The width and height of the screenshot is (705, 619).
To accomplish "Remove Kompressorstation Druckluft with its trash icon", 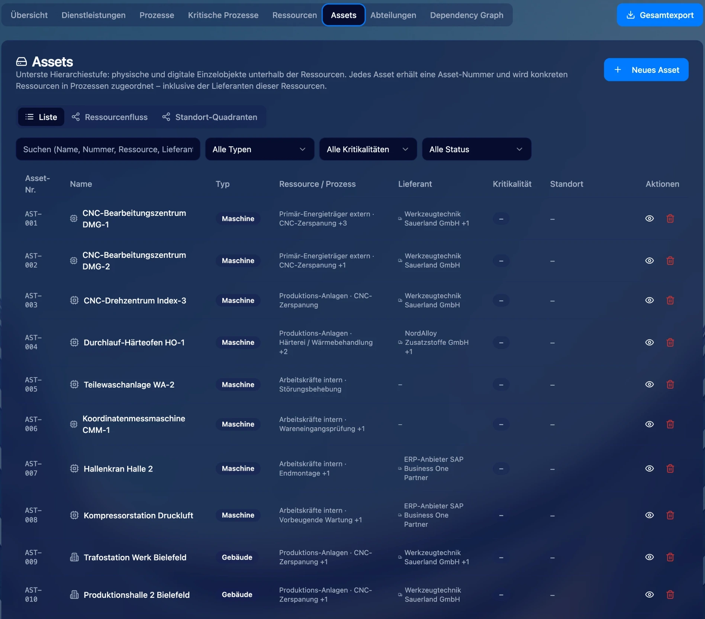I will 670,515.
